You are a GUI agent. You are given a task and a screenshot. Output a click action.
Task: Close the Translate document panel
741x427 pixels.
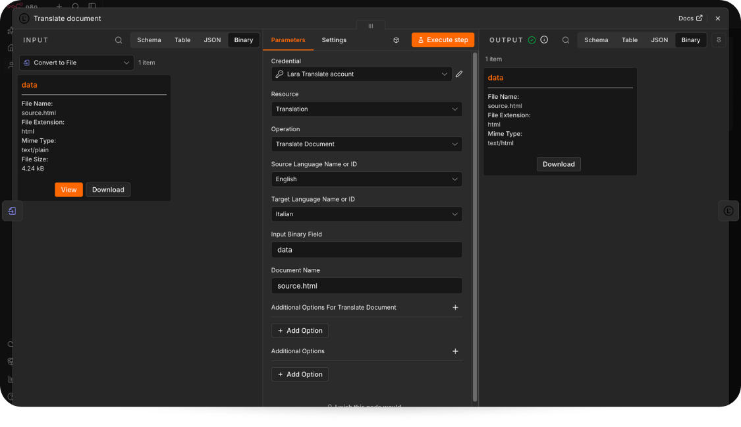718,18
